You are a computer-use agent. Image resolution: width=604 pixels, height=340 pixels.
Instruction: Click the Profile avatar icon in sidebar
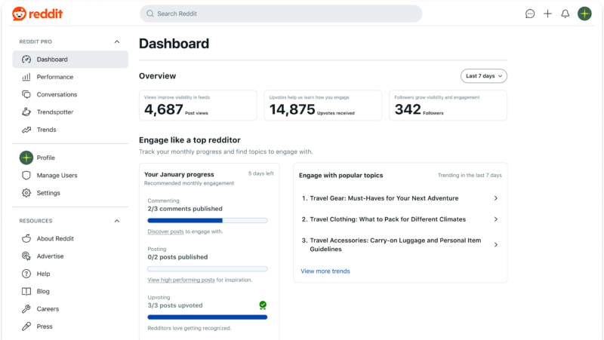click(26, 158)
